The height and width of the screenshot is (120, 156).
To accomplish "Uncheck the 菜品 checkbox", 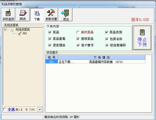I will pyautogui.click(x=50, y=32).
